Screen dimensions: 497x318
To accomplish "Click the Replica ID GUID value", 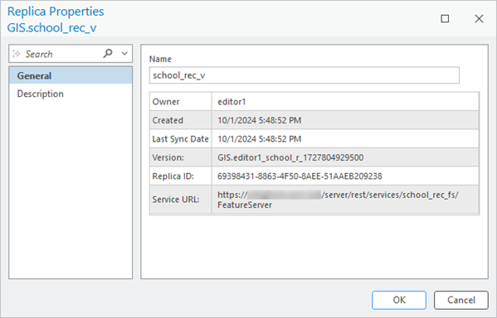I will [300, 176].
